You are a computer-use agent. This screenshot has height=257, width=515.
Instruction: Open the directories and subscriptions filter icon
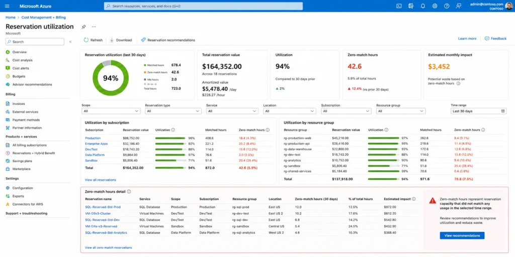tap(410, 6)
